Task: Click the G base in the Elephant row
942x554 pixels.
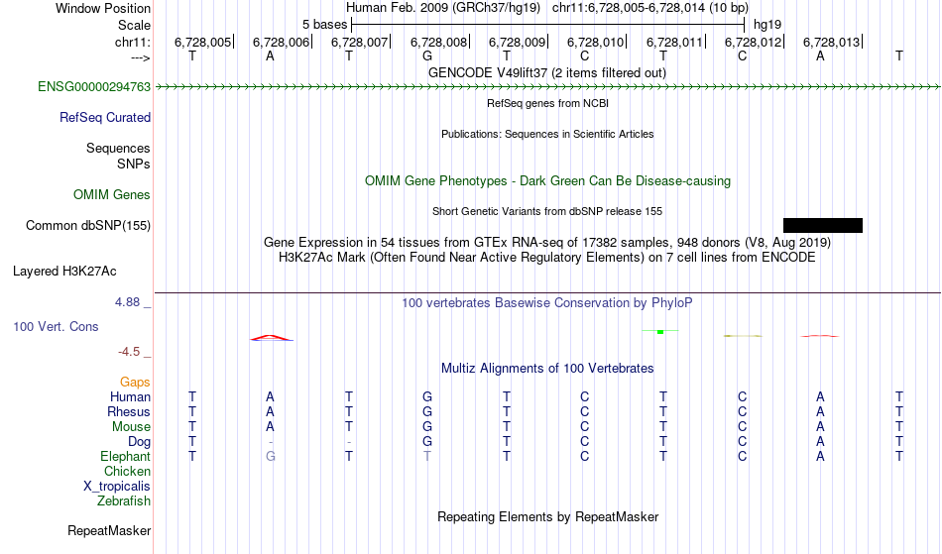Action: [271, 457]
